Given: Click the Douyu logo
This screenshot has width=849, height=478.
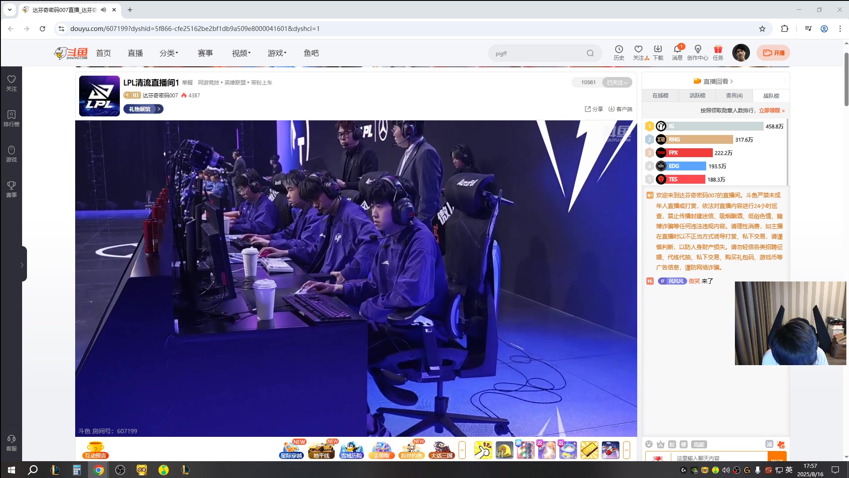Looking at the screenshot, I should [71, 53].
